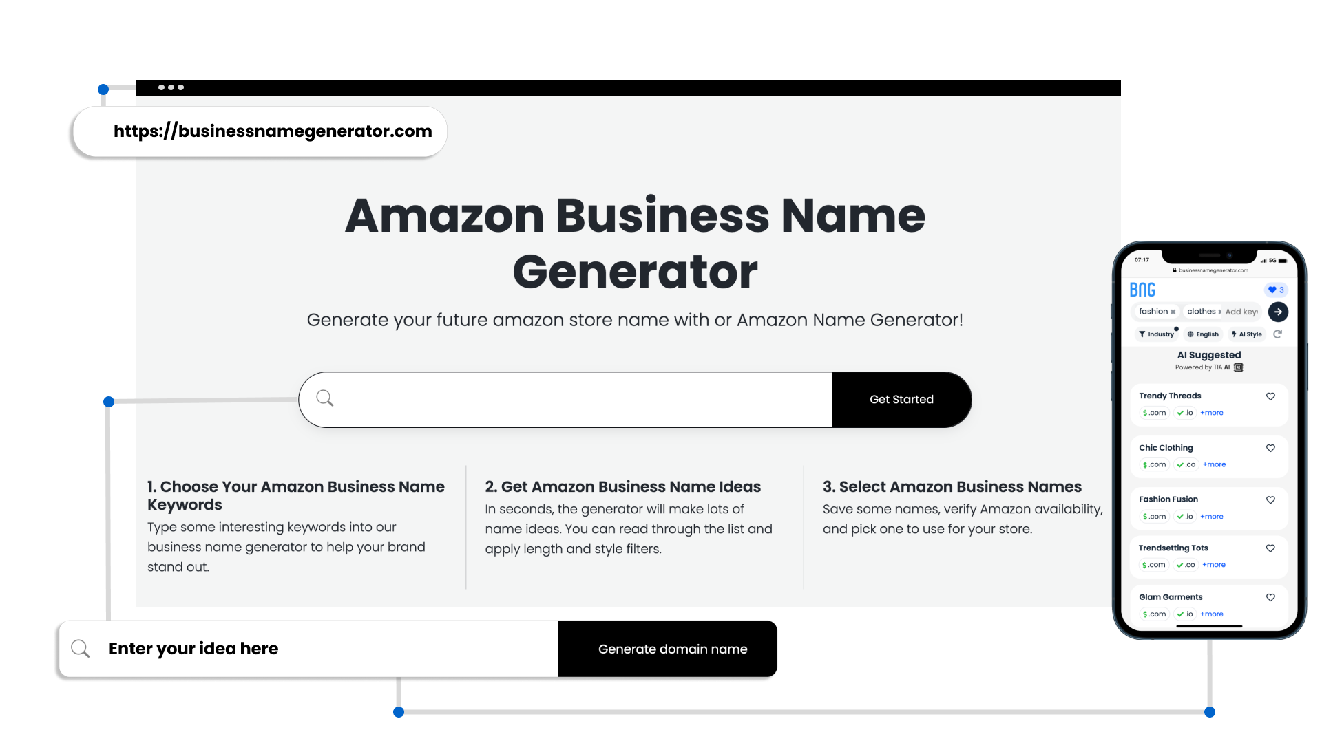Click the arrow submit button in mobile search
This screenshot has width=1322, height=743.
click(x=1279, y=311)
